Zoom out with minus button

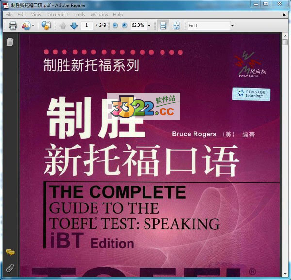[115, 25]
